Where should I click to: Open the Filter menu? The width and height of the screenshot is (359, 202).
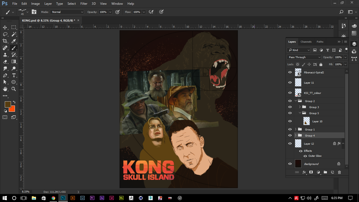[84, 4]
